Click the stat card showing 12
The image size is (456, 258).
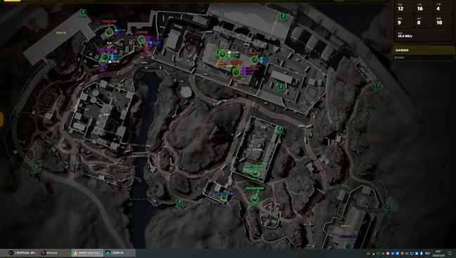coord(404,7)
